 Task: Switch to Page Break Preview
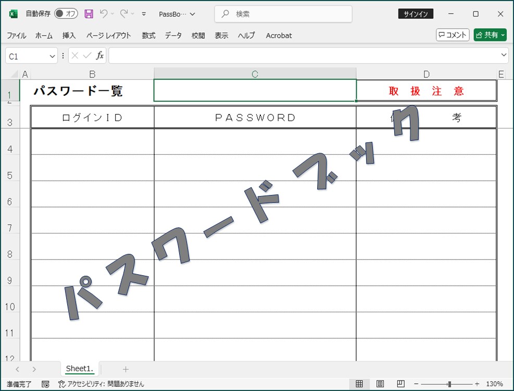[x=400, y=384]
